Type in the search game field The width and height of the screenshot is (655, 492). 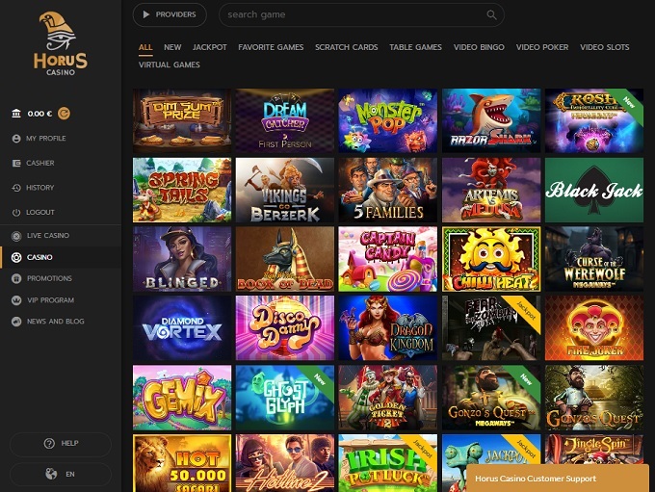pos(352,15)
